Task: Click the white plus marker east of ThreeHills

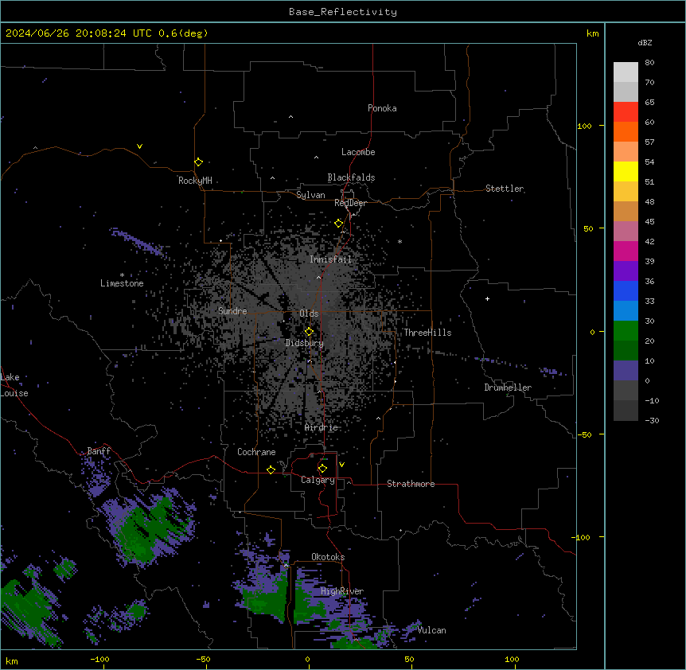Action: pyautogui.click(x=487, y=298)
